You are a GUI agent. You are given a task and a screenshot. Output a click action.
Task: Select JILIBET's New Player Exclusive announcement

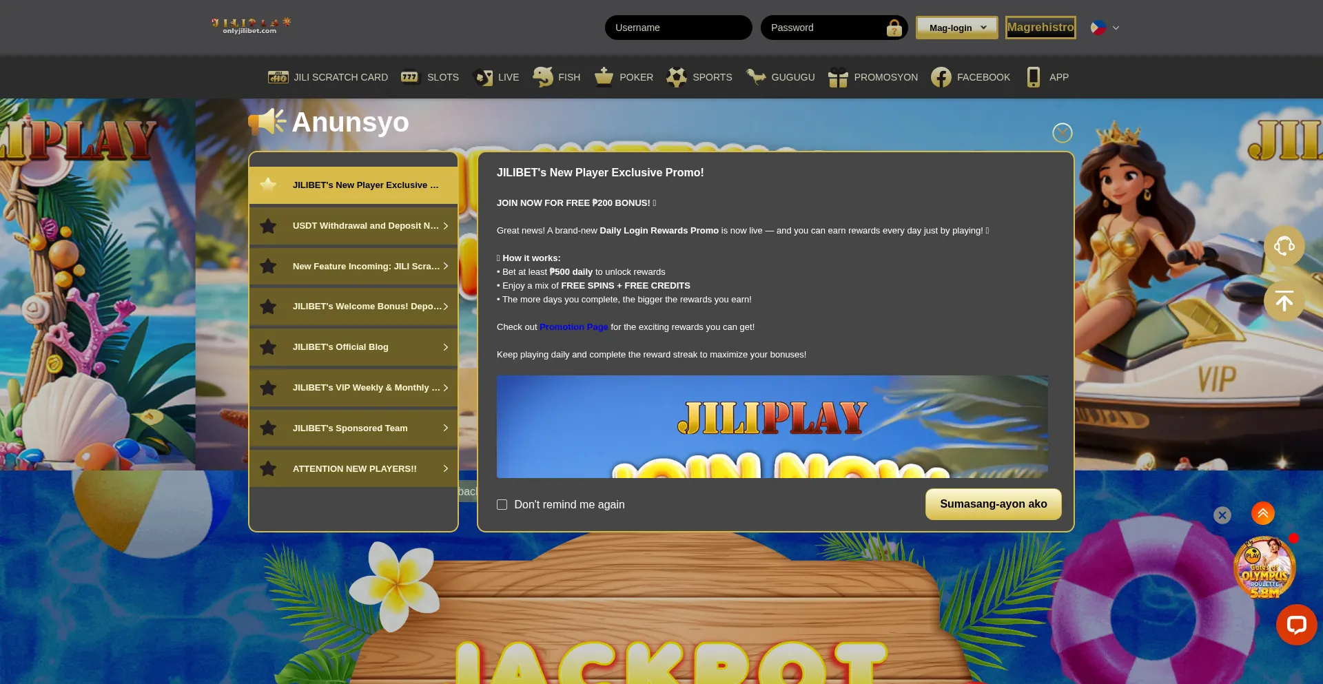tap(353, 185)
